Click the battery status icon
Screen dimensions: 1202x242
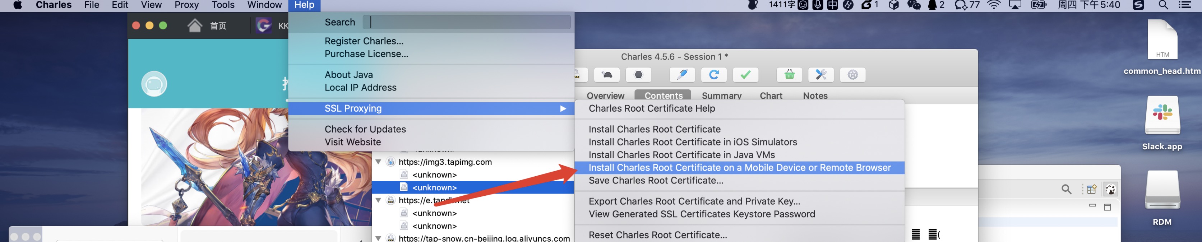(x=1039, y=5)
